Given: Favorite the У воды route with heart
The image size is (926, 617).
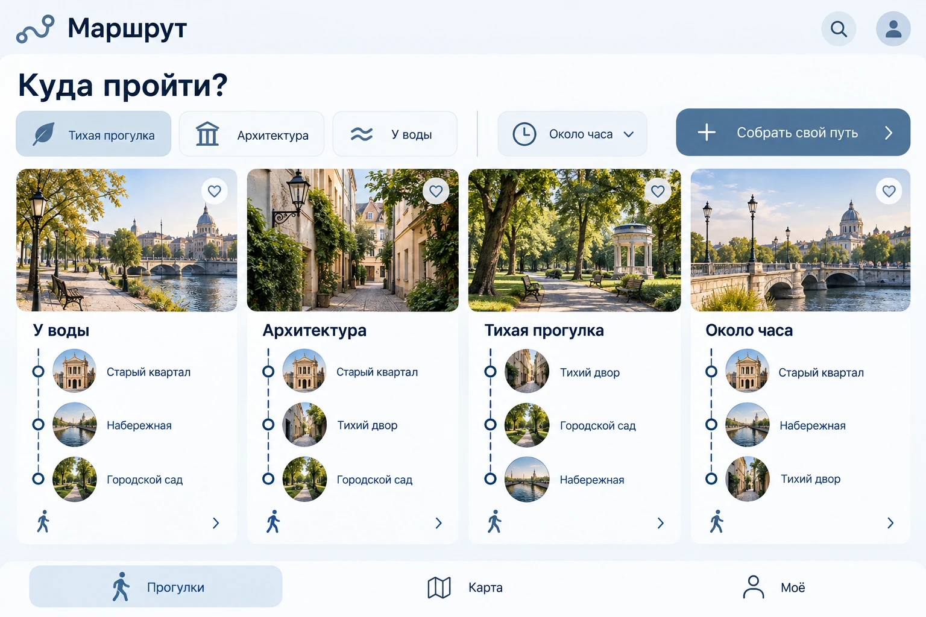Looking at the screenshot, I should [215, 191].
